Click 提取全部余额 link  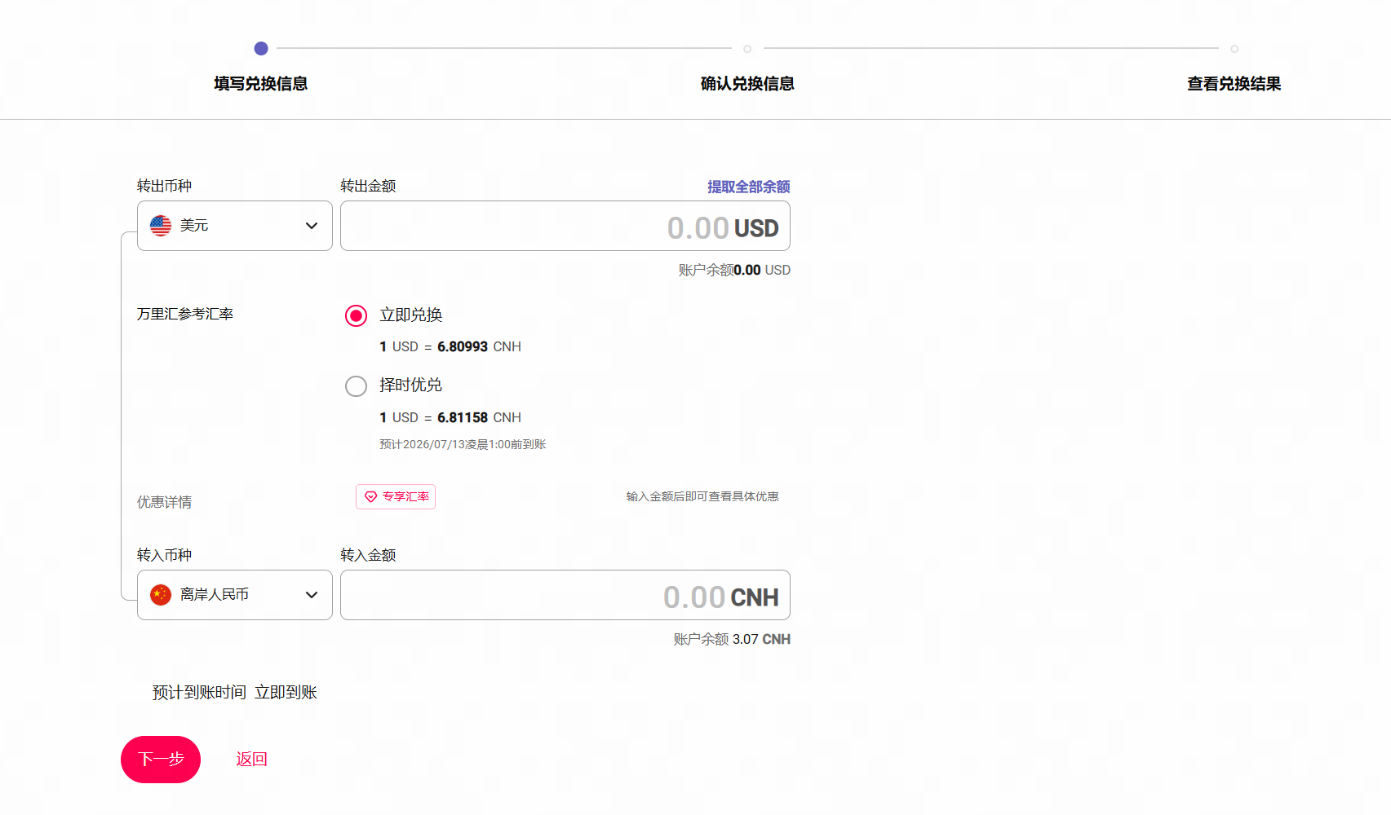point(748,187)
